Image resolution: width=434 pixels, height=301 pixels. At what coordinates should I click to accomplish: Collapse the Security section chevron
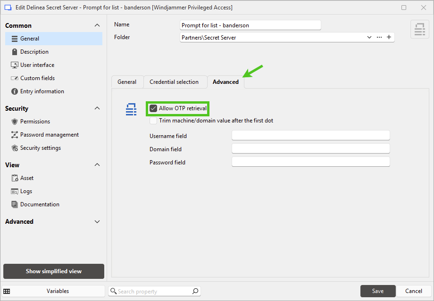tap(97, 108)
